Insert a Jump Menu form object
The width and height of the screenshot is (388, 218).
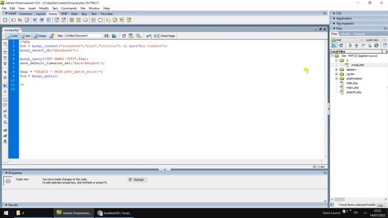(64, 20)
